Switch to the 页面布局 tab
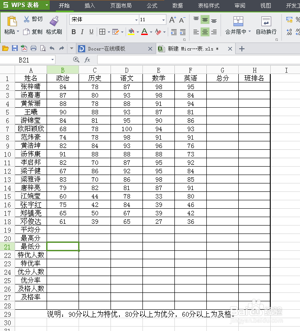 tap(121, 5)
